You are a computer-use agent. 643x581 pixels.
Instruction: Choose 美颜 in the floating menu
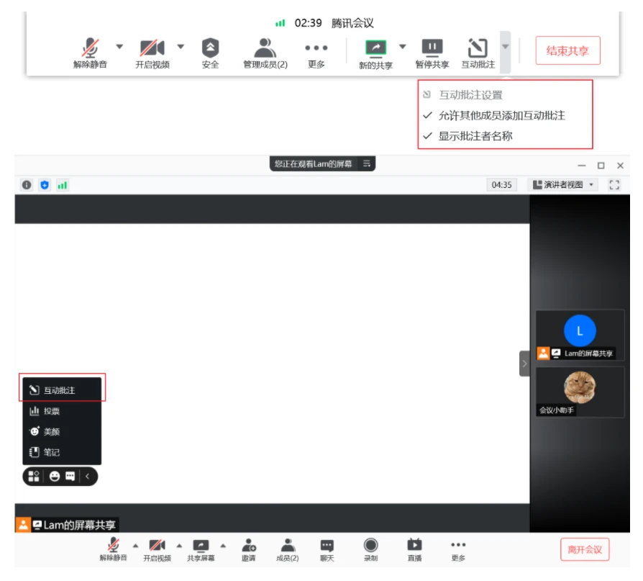coord(62,431)
